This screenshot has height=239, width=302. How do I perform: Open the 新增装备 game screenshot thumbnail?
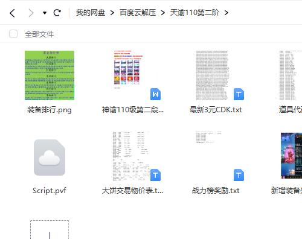coord(291,156)
